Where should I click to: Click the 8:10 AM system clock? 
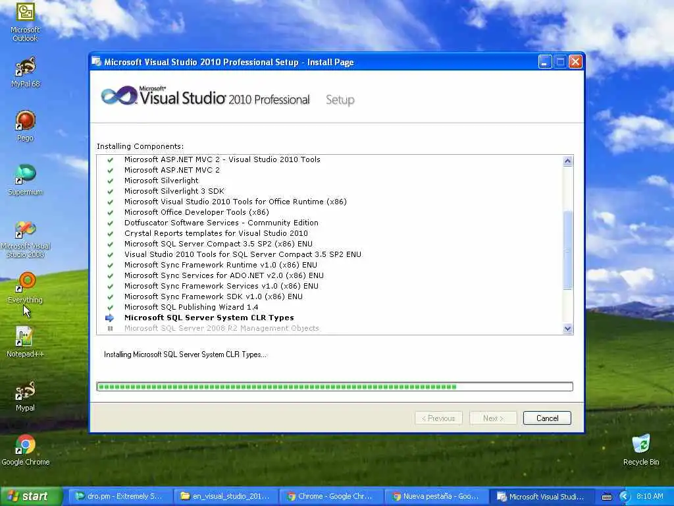[650, 496]
